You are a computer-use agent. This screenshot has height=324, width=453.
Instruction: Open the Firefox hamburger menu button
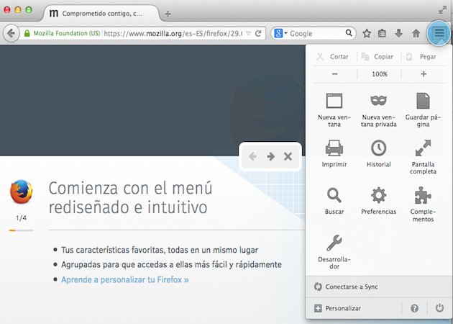(x=439, y=33)
